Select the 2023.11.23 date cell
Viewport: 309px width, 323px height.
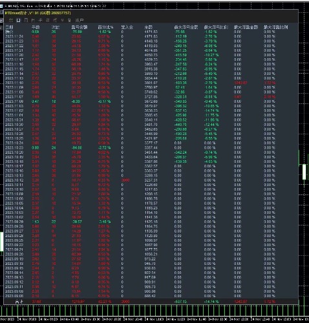[x=14, y=41]
